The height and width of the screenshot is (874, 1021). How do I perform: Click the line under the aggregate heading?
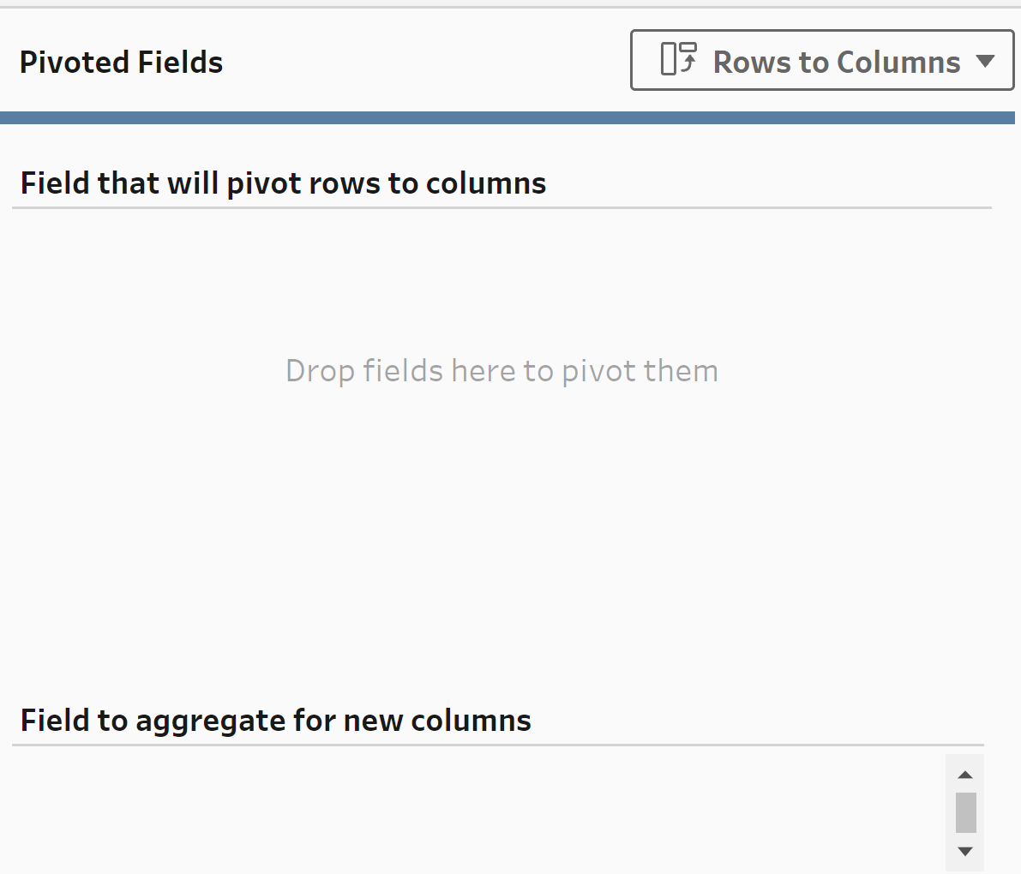coord(497,745)
